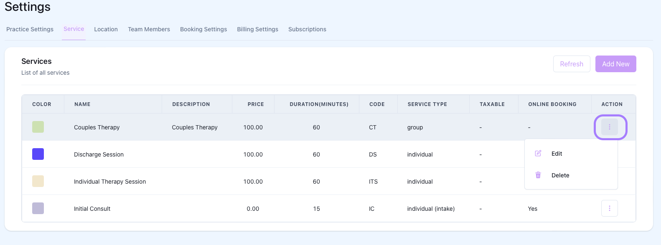
Task: Select the Service tab
Action: (x=74, y=29)
